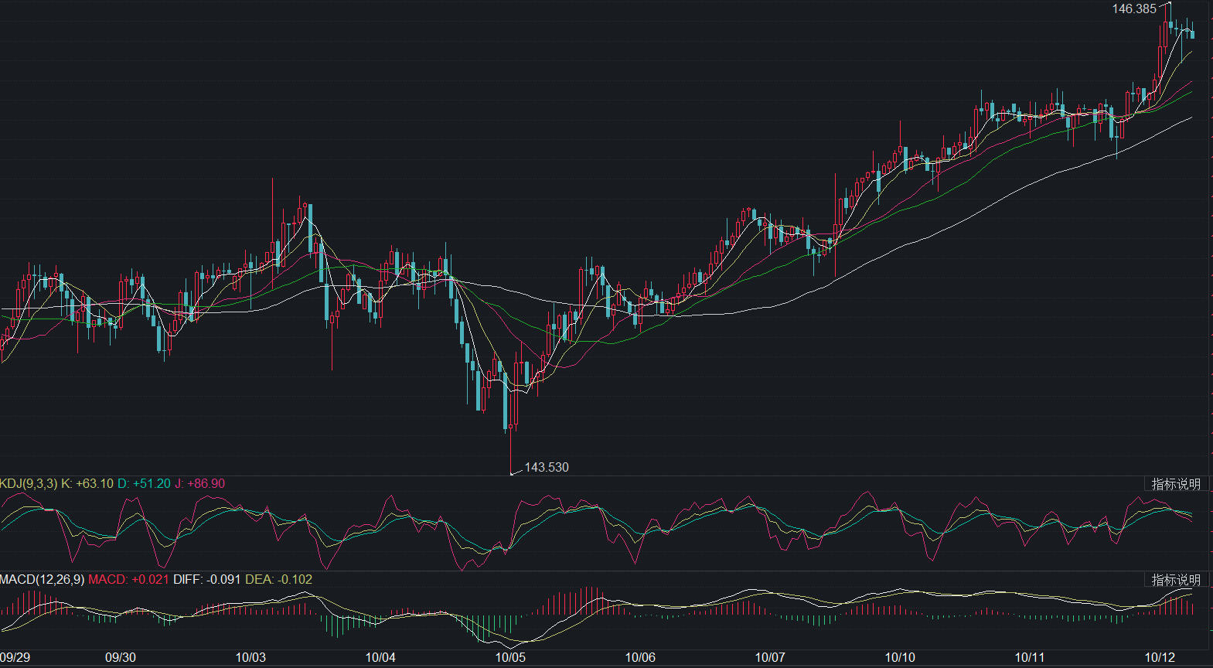Select the 09/30 date axis marker
The image size is (1213, 668).
click(x=121, y=658)
